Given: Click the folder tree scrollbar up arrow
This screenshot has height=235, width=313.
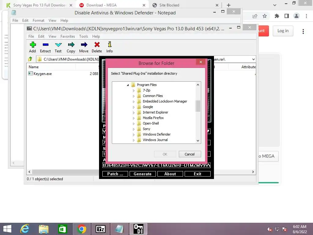Looking at the screenshot, I should click(198, 85).
